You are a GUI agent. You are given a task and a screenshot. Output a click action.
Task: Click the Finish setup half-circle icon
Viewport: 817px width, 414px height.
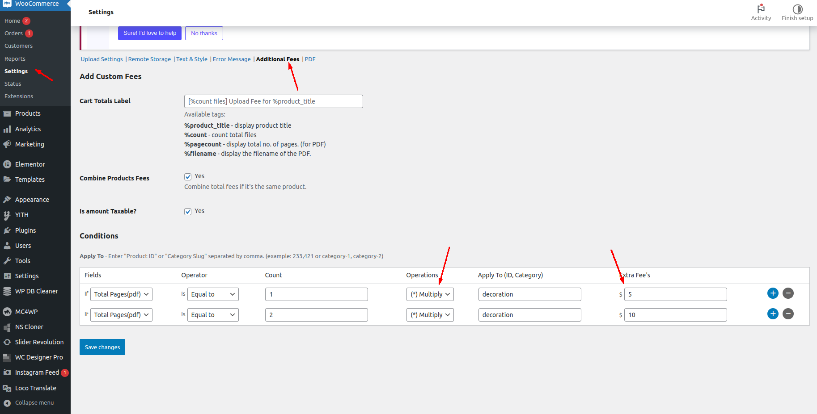pos(797,9)
